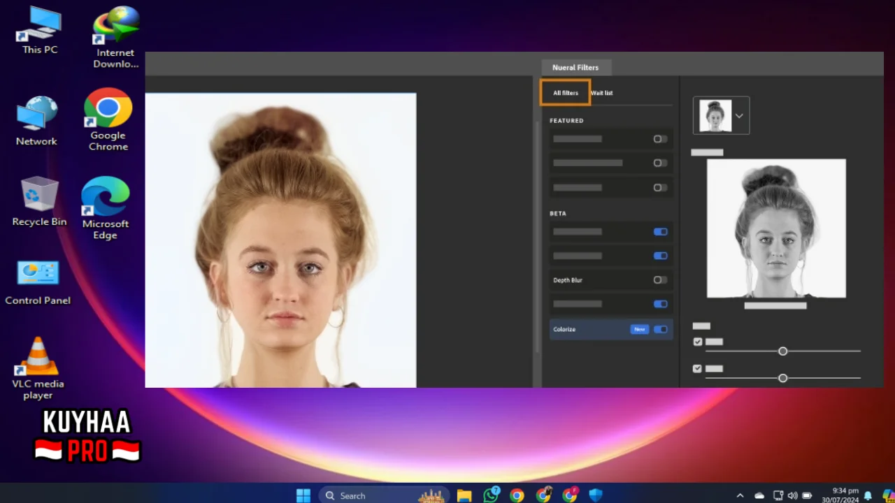Enable the first toggle under FEATURED
Image resolution: width=895 pixels, height=503 pixels.
point(660,139)
